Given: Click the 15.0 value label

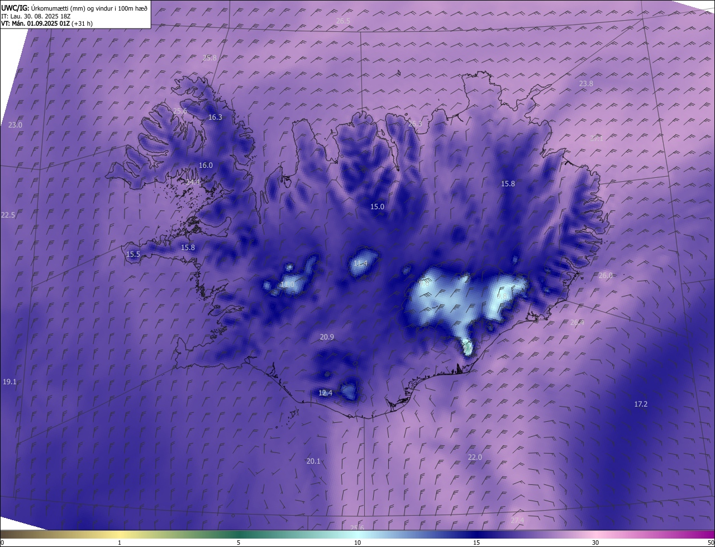Looking at the screenshot, I should click(x=377, y=206).
